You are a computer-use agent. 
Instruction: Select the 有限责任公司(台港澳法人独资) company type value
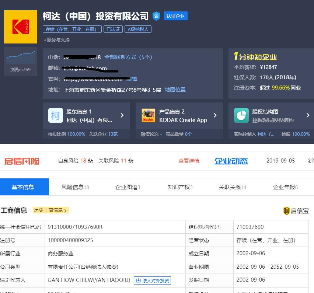pos(83,267)
